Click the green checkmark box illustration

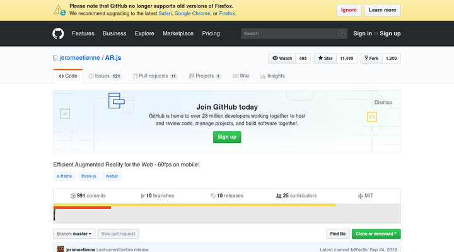click(65, 113)
